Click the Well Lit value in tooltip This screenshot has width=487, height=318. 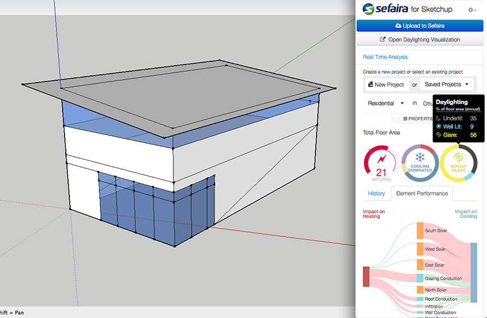tap(472, 126)
